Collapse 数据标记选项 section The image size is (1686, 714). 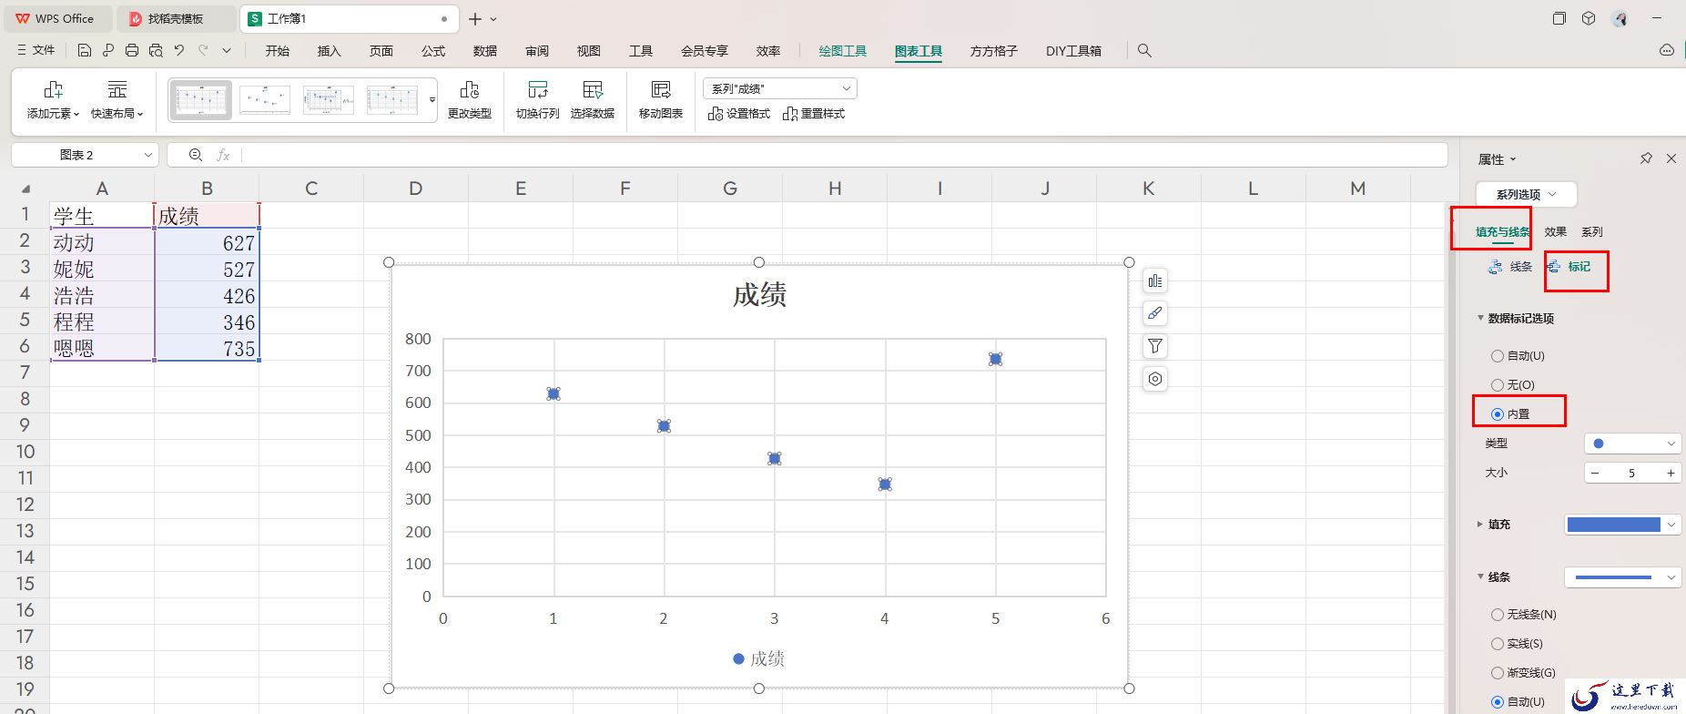click(1480, 319)
